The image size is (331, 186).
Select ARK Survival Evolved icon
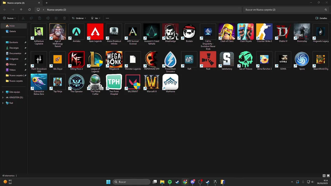click(133, 32)
